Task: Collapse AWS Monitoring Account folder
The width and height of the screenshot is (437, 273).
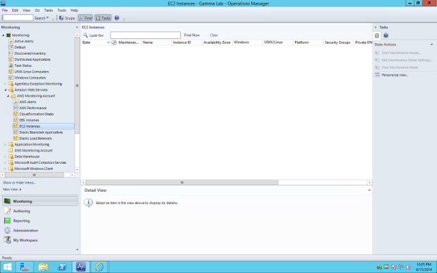Action: [x=8, y=96]
